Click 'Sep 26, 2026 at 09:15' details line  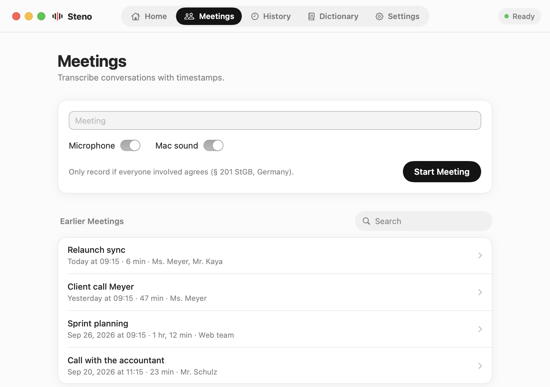[151, 335]
